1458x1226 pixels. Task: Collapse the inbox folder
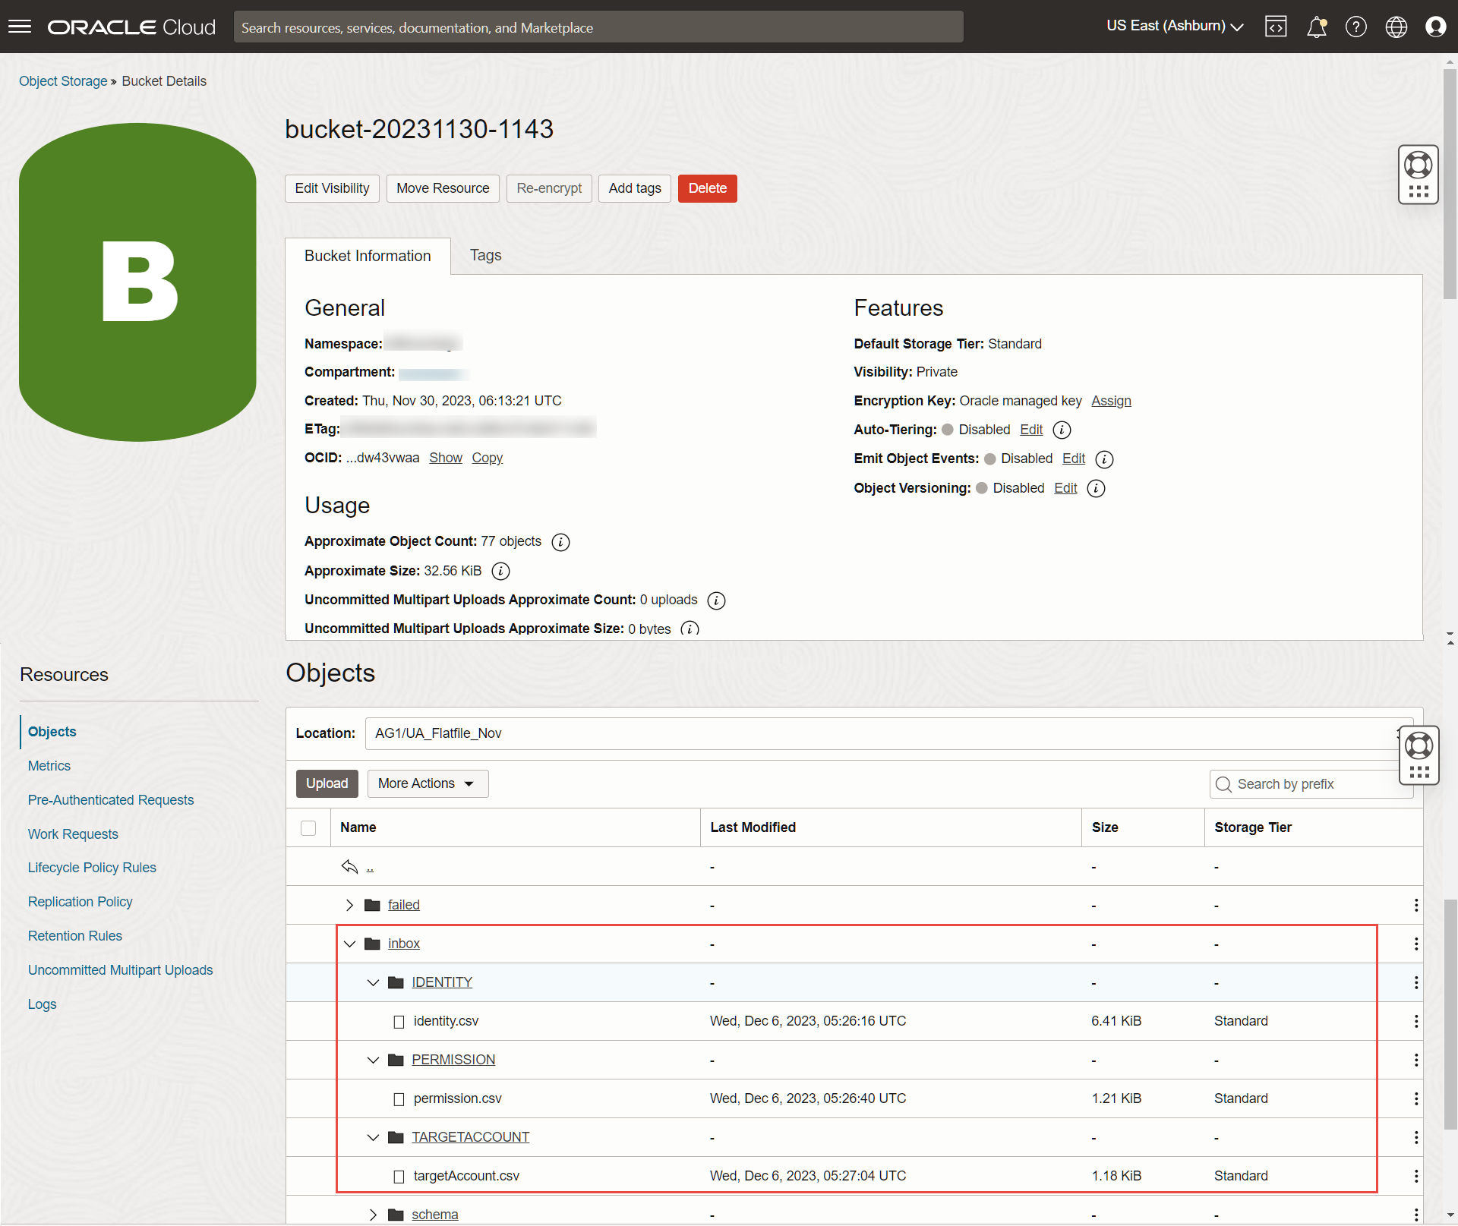(x=349, y=944)
